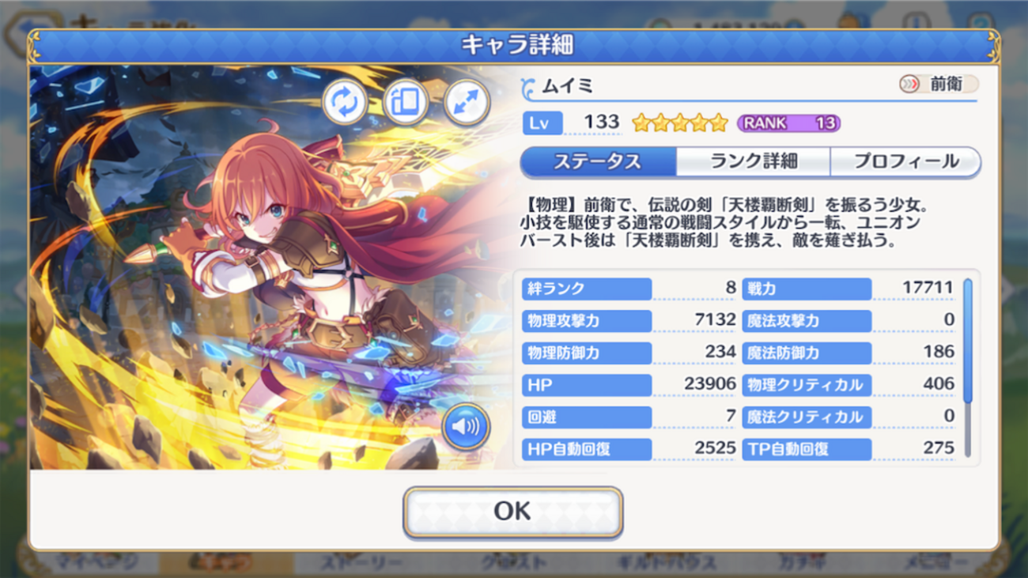Open the ランク詳細 tab
The width and height of the screenshot is (1028, 578).
pyautogui.click(x=753, y=161)
